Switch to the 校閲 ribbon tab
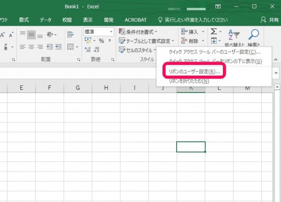The height and width of the screenshot is (202, 281). point(67,20)
